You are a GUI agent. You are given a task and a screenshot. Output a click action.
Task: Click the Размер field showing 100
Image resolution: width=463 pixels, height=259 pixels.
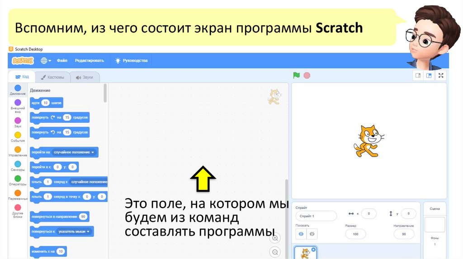click(x=355, y=234)
